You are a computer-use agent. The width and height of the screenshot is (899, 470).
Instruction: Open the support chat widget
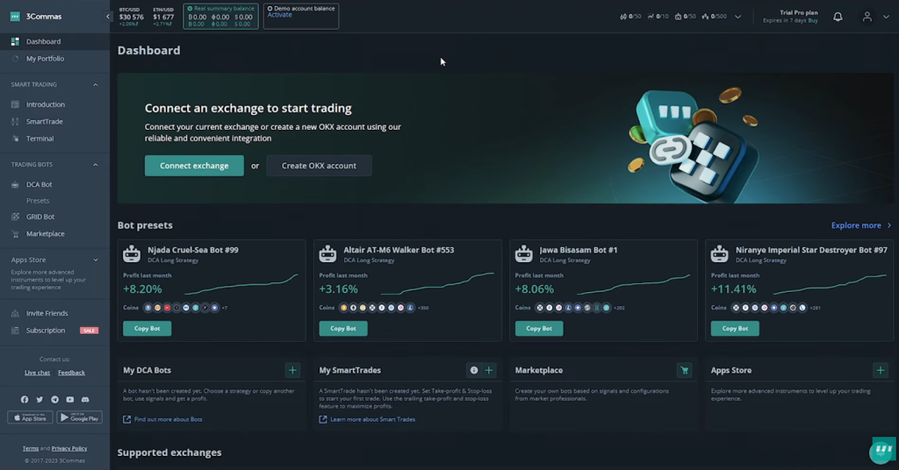pyautogui.click(x=881, y=451)
